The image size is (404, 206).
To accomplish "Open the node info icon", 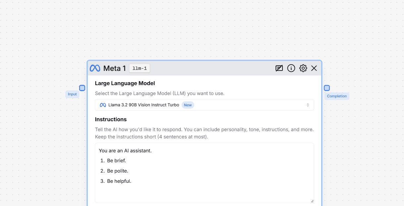I will pos(291,68).
